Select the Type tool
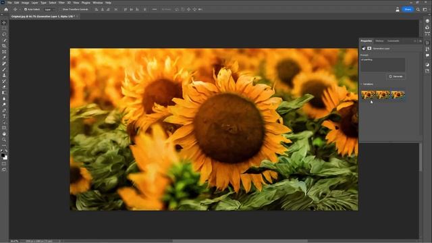432x243 pixels. pos(4,116)
